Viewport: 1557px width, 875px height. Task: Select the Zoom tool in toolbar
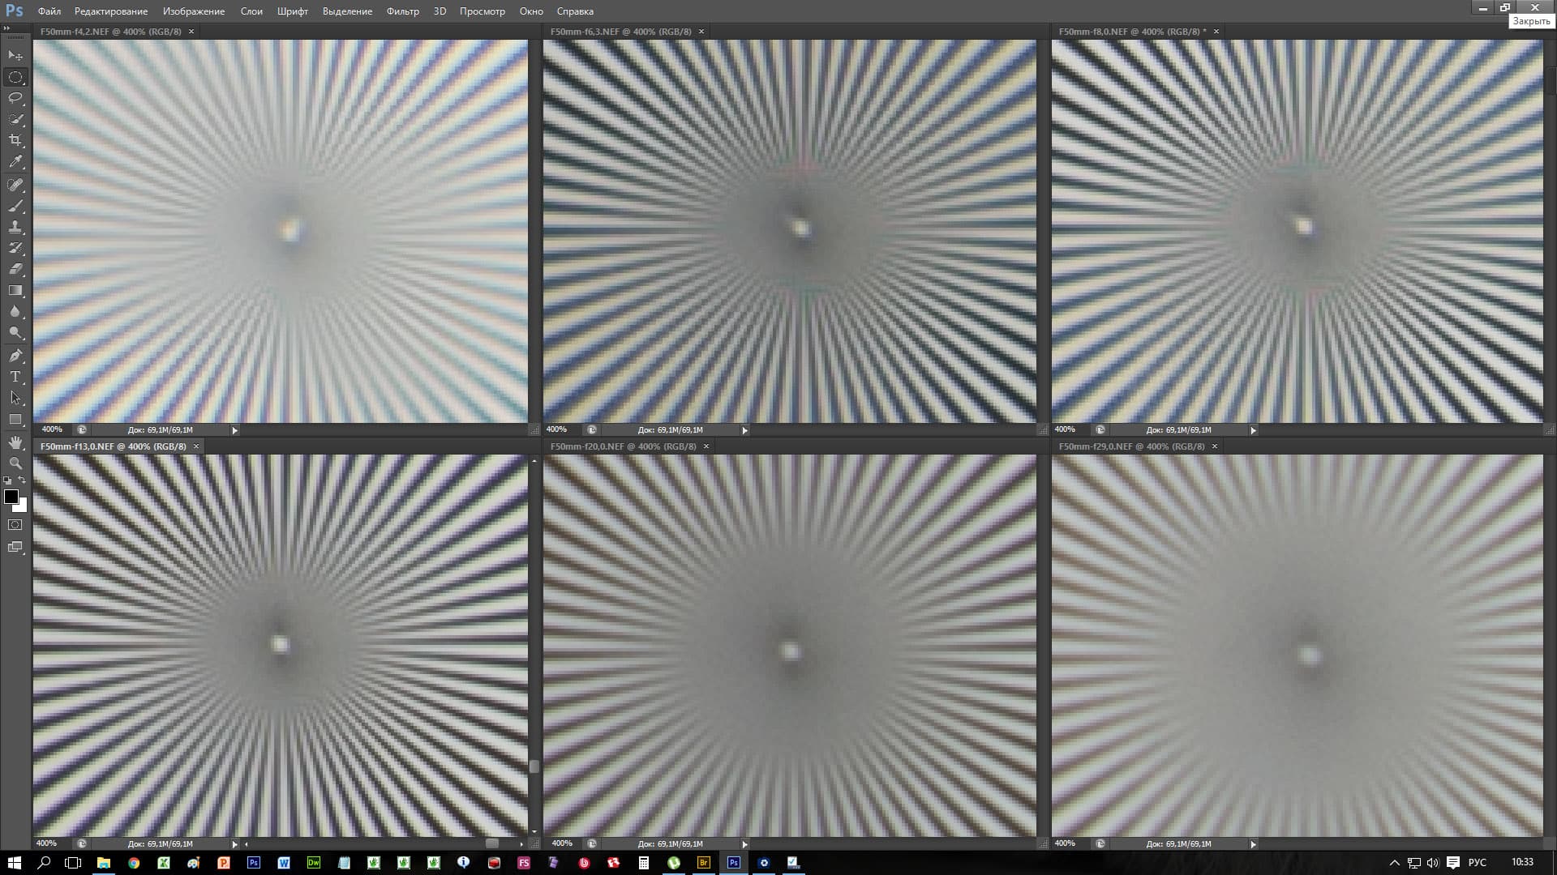coord(15,463)
